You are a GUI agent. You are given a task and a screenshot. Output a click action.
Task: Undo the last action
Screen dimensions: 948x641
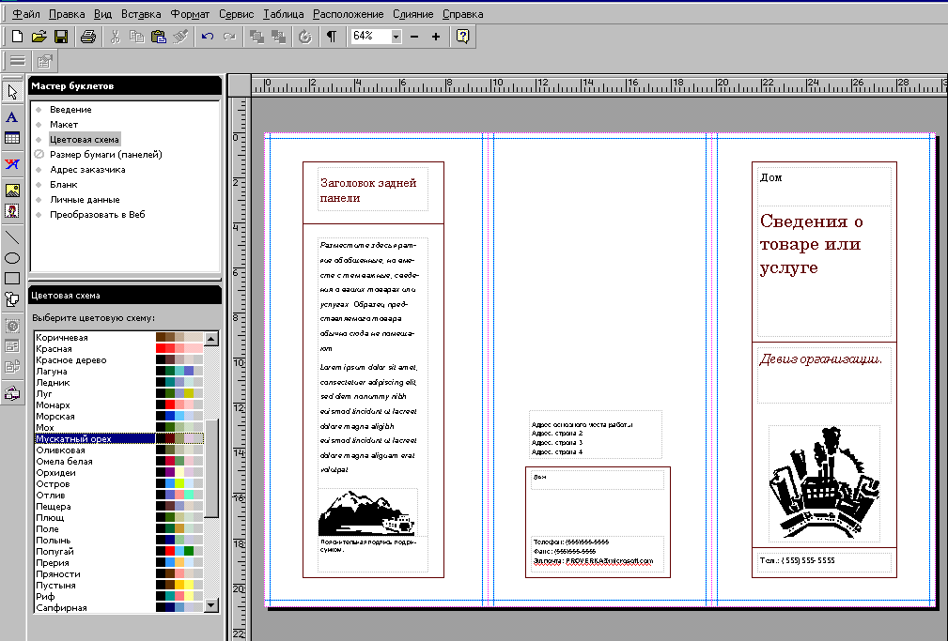coord(208,37)
